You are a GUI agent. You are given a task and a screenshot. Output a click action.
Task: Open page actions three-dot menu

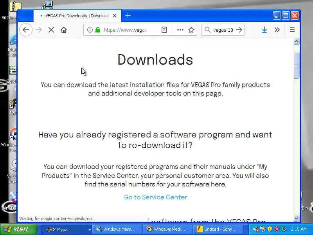click(x=180, y=30)
